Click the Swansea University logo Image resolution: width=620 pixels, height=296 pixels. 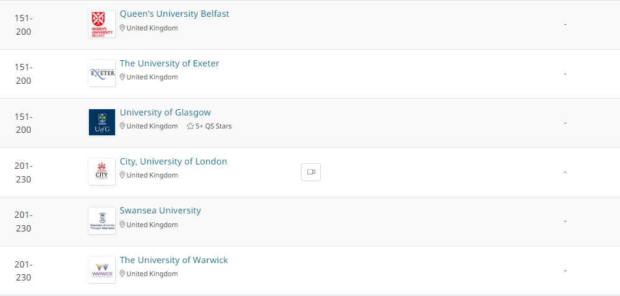coord(102,221)
